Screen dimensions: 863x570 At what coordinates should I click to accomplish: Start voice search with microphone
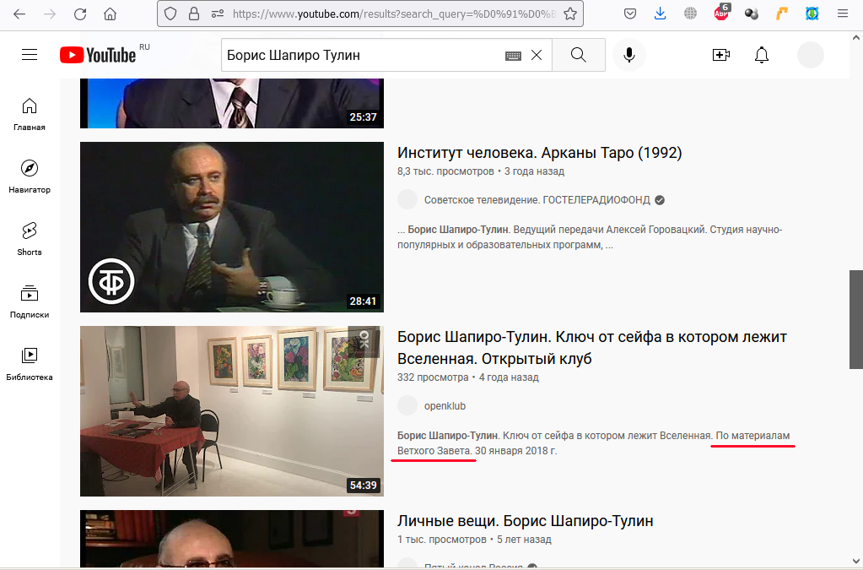[x=629, y=55]
